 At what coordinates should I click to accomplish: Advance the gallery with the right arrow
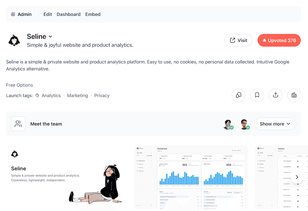pos(297,177)
